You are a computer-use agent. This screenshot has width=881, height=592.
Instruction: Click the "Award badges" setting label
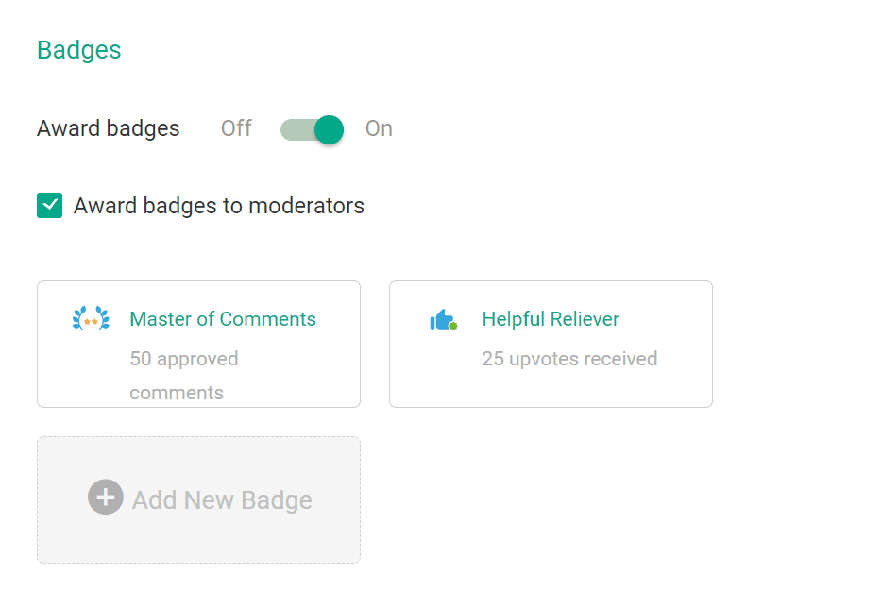click(109, 128)
